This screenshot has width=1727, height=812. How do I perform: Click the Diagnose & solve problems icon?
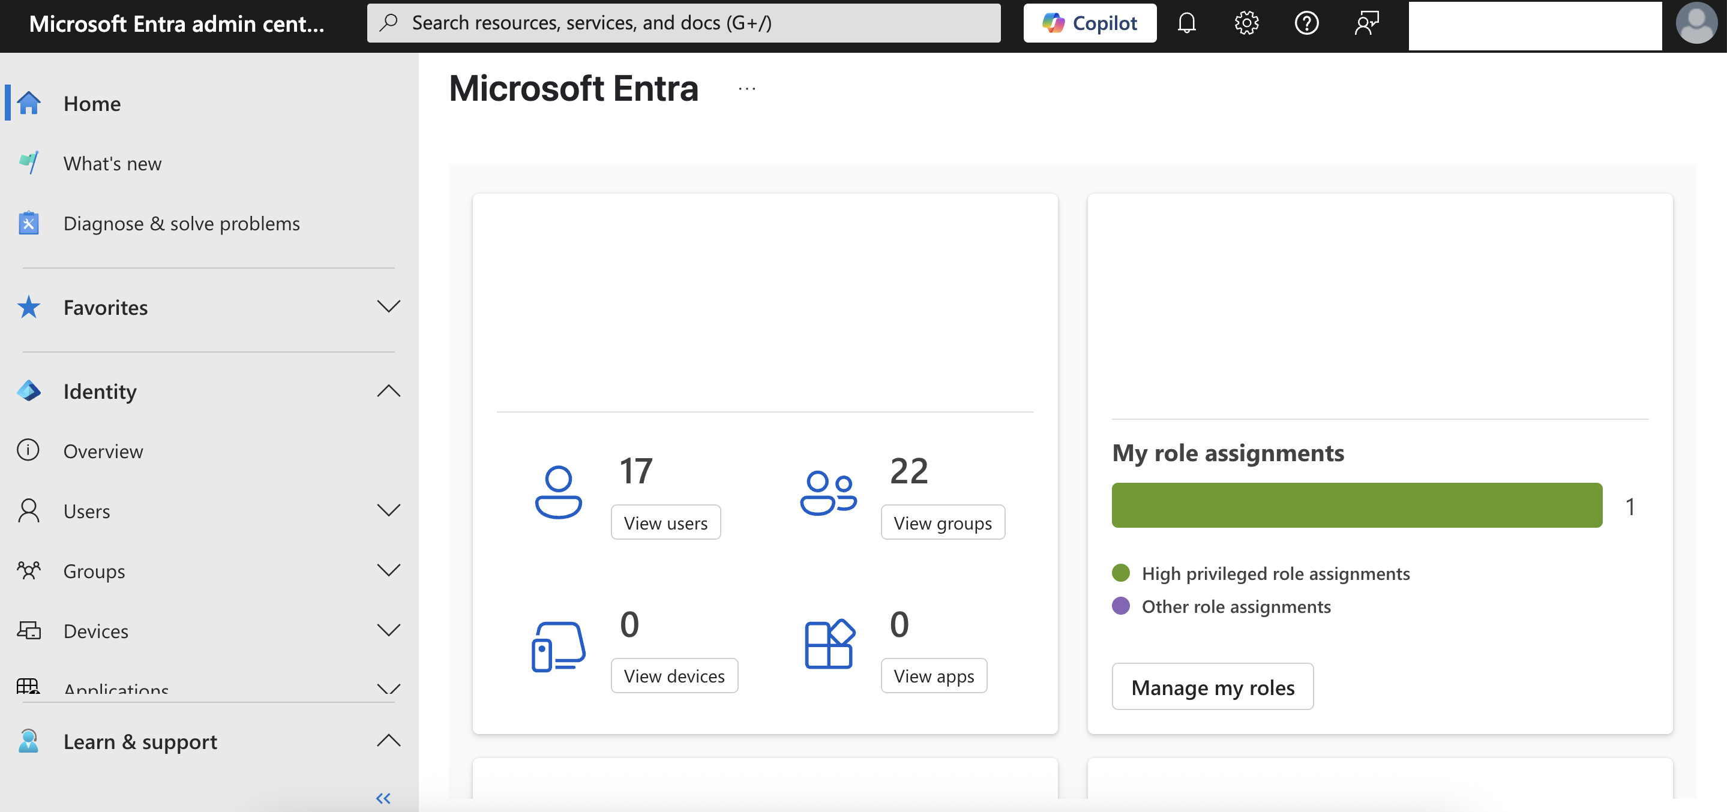pyautogui.click(x=28, y=223)
